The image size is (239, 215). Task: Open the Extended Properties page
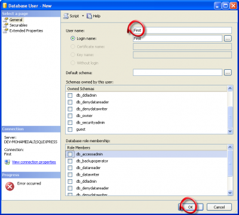(x=26, y=30)
